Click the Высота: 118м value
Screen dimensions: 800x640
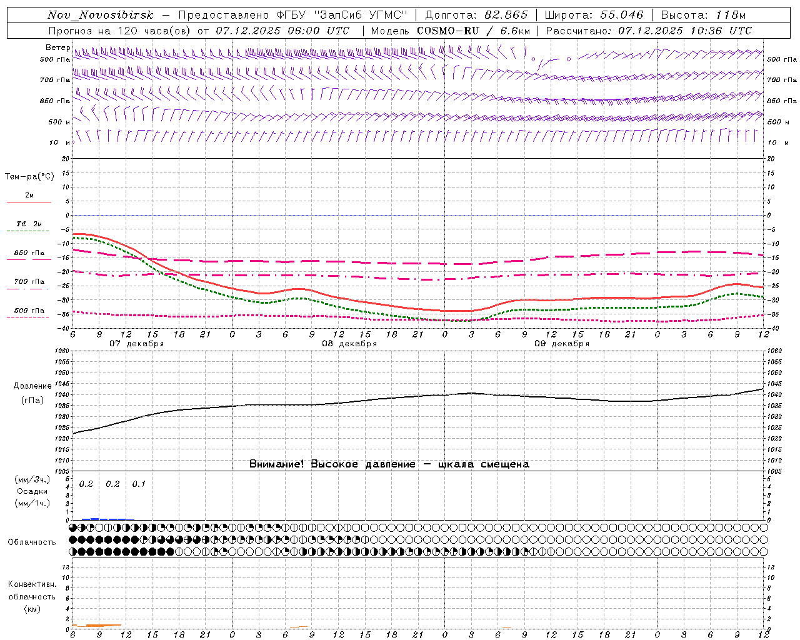pyautogui.click(x=704, y=15)
